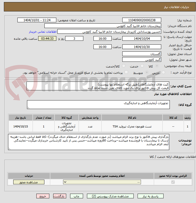Click the نام کالا column header
The width and height of the screenshot is (196, 203).
pos(132,118)
